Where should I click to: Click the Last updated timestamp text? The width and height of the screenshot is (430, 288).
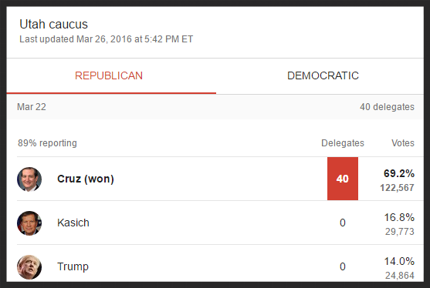click(x=106, y=39)
